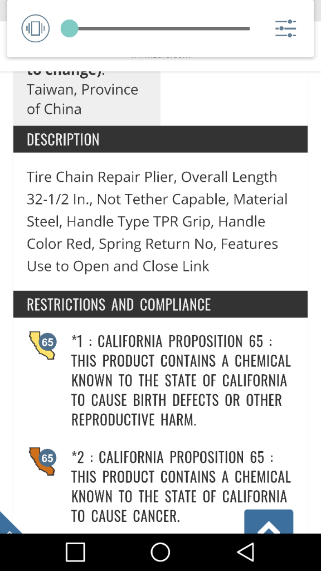The height and width of the screenshot is (571, 321).
Task: Select the DESCRIPTION section header
Action: [160, 139]
